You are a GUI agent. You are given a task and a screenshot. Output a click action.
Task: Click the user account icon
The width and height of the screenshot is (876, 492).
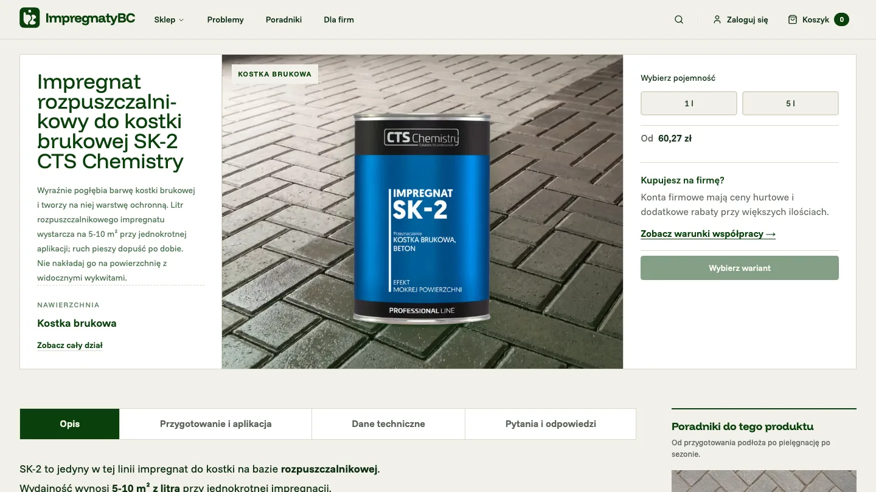(x=717, y=19)
